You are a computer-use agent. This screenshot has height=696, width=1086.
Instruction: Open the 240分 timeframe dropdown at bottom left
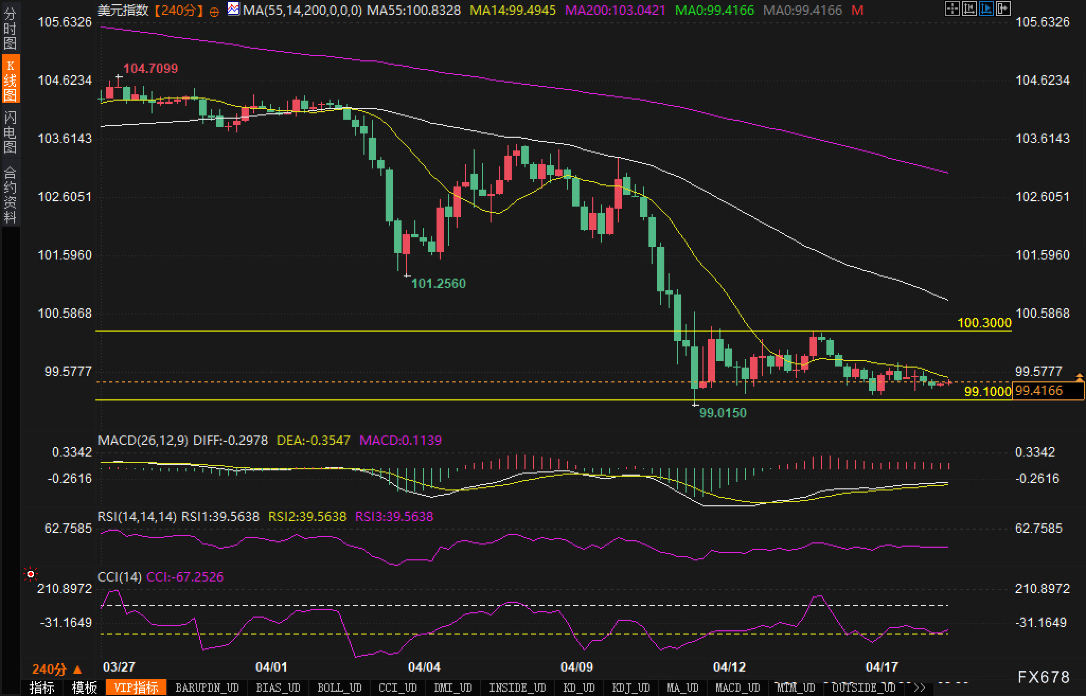57,669
